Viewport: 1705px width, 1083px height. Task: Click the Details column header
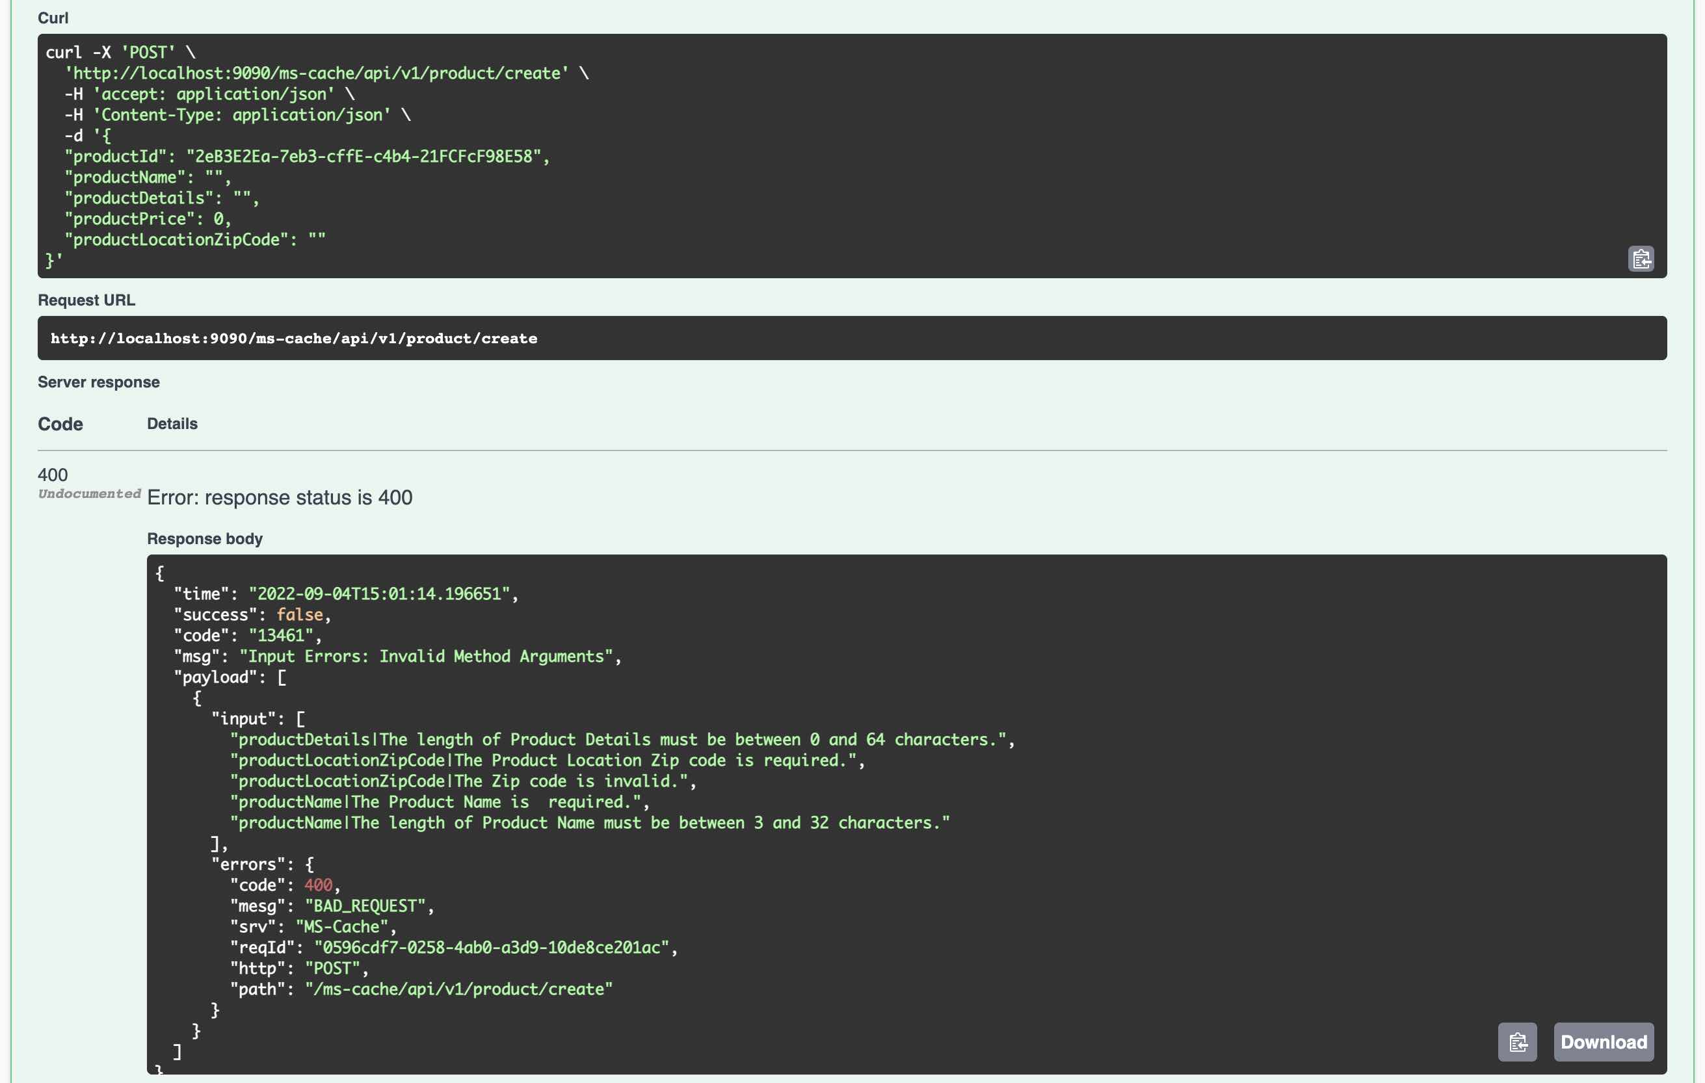pyautogui.click(x=172, y=424)
